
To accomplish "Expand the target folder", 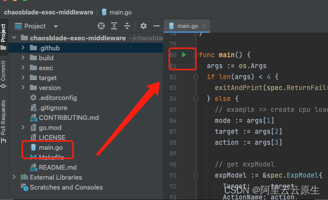I will tap(23, 78).
